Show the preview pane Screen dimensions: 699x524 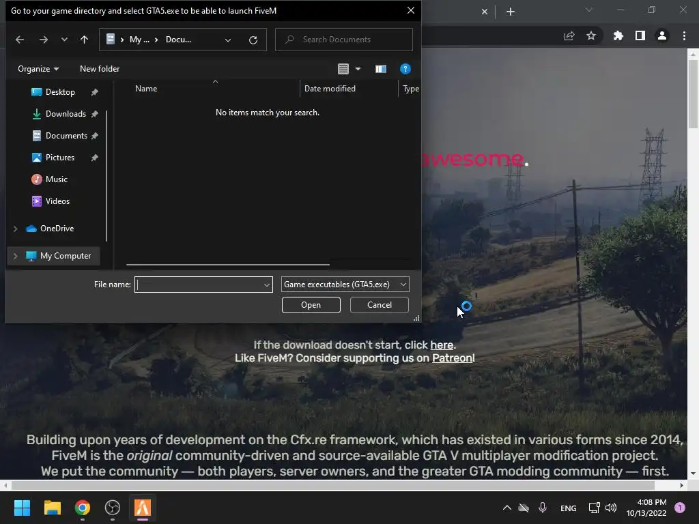[381, 69]
